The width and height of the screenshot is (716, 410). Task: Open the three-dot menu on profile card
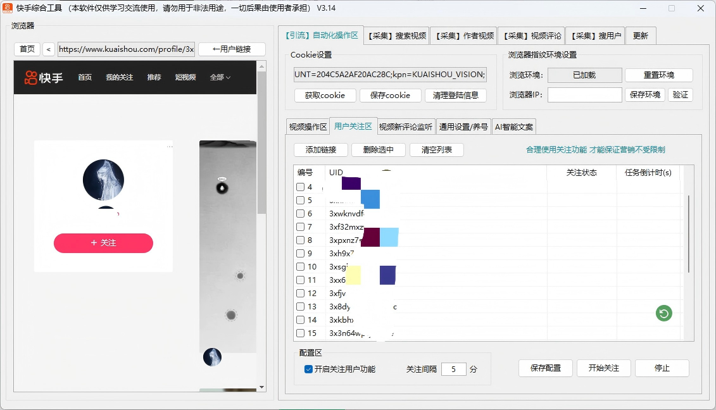point(170,147)
